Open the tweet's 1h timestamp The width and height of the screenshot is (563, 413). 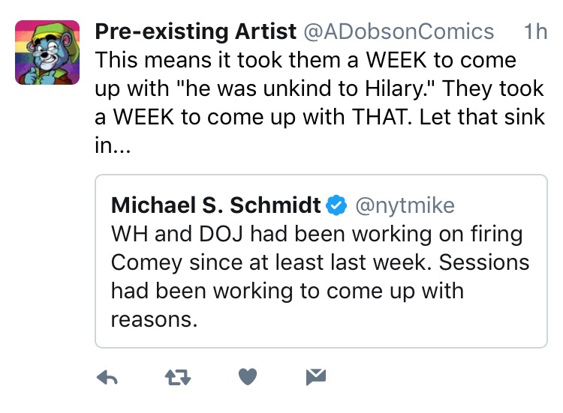tap(535, 31)
